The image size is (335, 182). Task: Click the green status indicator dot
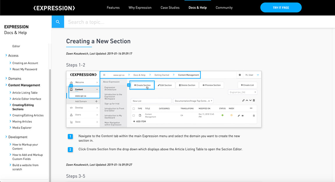point(223,115)
